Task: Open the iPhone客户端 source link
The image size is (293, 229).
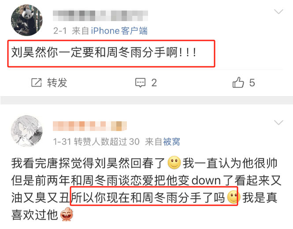Action: [x=119, y=31]
